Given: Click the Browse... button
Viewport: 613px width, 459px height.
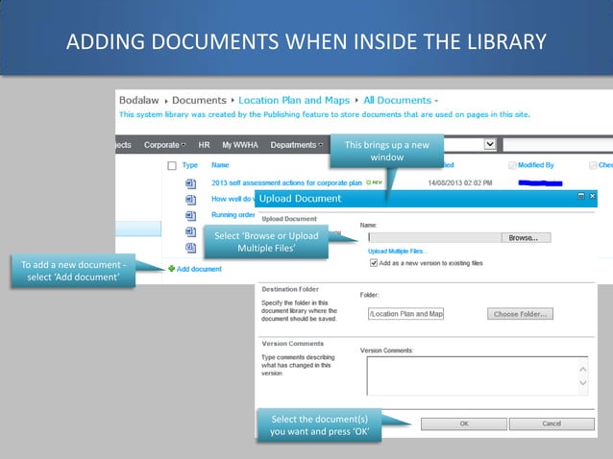Looking at the screenshot, I should (527, 237).
